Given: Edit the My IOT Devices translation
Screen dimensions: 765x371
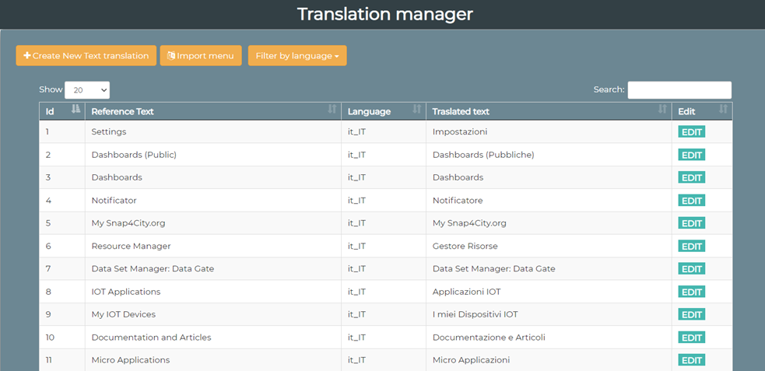Looking at the screenshot, I should (691, 315).
